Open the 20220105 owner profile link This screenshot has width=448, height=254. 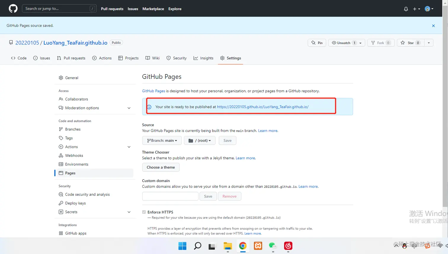click(x=27, y=43)
